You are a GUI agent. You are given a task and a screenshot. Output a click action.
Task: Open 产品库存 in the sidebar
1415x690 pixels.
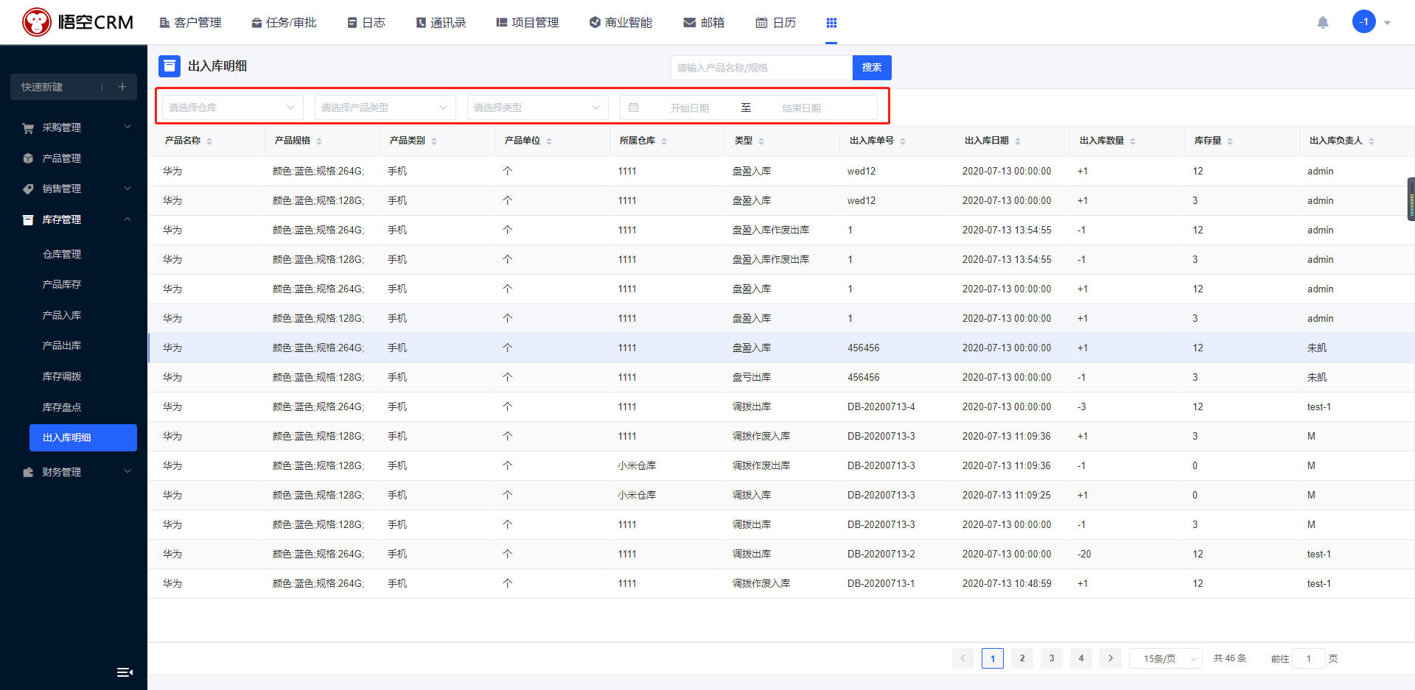click(x=62, y=284)
